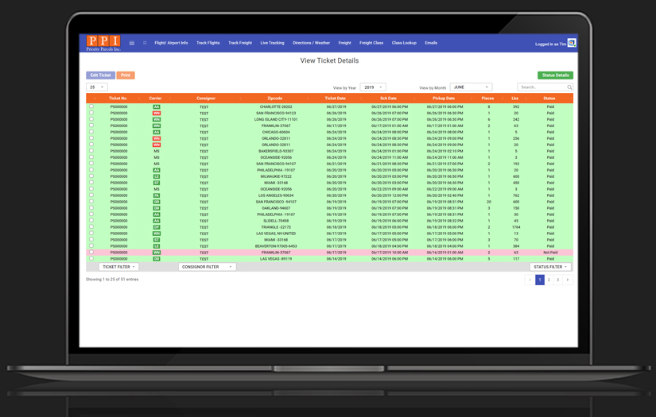Click the AA carrier badge in Charlotte-28202 row
The image size is (656, 417).
157,107
